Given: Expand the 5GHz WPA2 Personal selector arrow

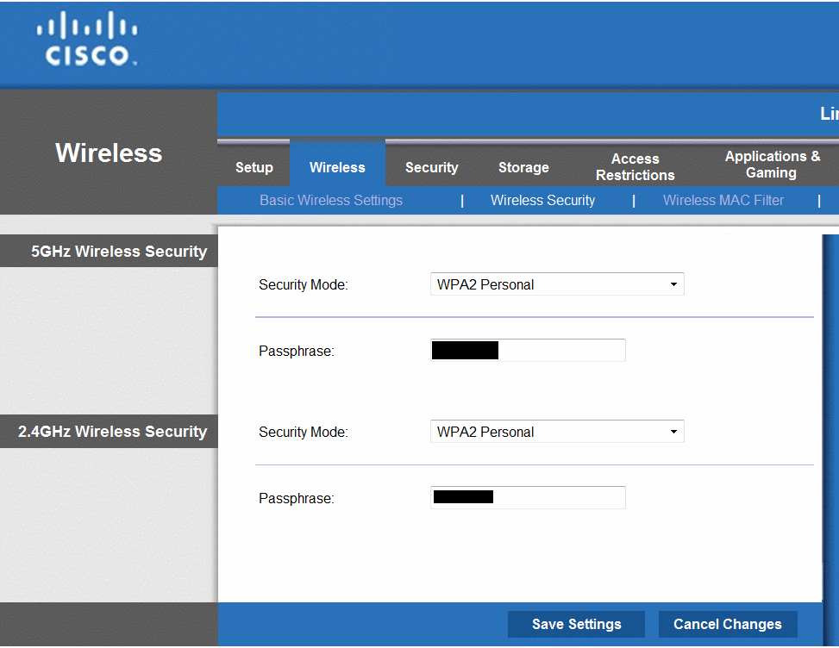Looking at the screenshot, I should click(675, 283).
